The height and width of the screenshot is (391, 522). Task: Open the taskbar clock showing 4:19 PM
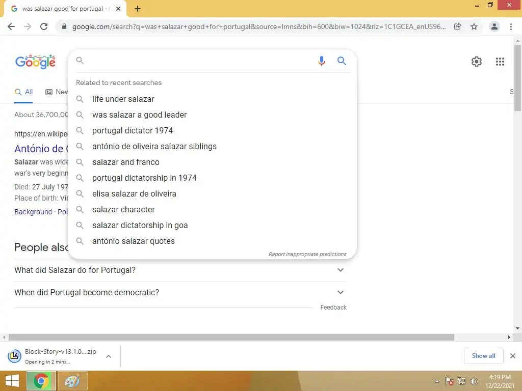pos(500,381)
